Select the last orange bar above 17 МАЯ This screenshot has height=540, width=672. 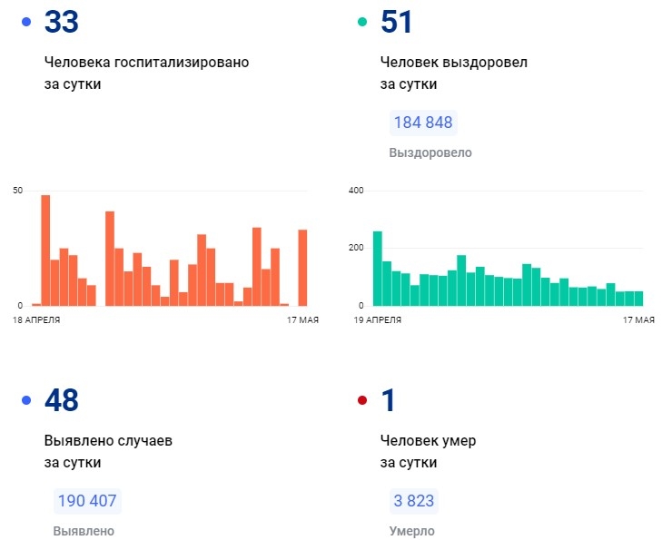[302, 268]
